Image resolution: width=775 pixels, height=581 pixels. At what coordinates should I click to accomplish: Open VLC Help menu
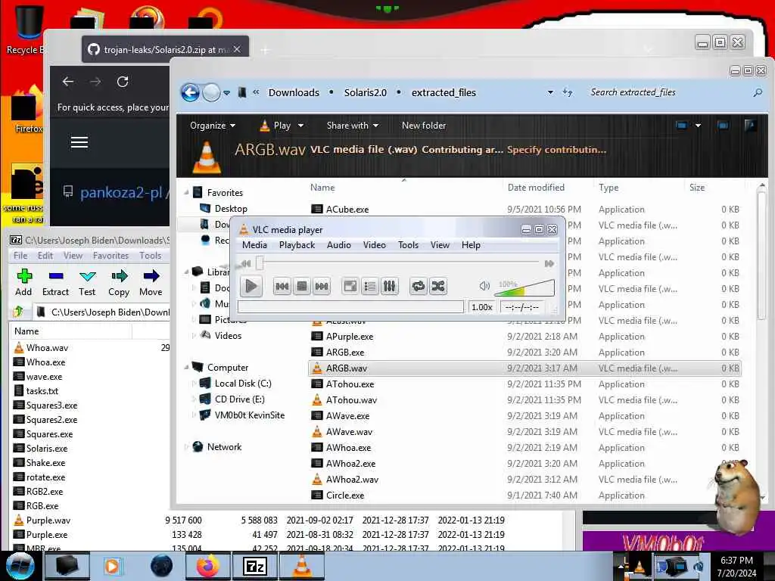[471, 245]
